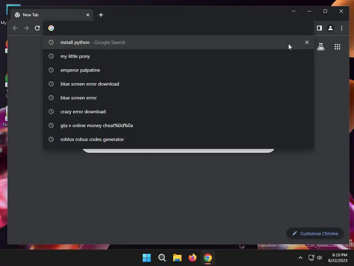Screen dimensions: 354x266
Task: Select the New Tab tab
Action: (52, 15)
